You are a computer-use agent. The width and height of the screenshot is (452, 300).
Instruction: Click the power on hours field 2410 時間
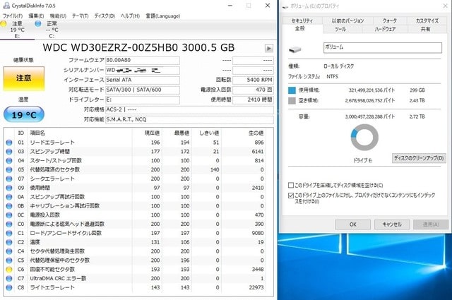tap(253, 100)
